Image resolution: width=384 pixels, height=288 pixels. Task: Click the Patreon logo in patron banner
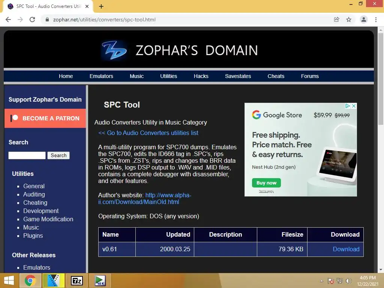coord(14,118)
